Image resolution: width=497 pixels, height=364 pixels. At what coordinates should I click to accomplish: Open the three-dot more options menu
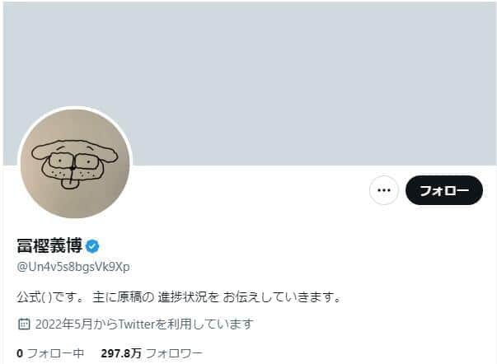pyautogui.click(x=384, y=190)
